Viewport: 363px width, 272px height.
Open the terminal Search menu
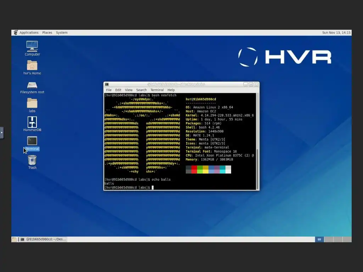[141, 90]
